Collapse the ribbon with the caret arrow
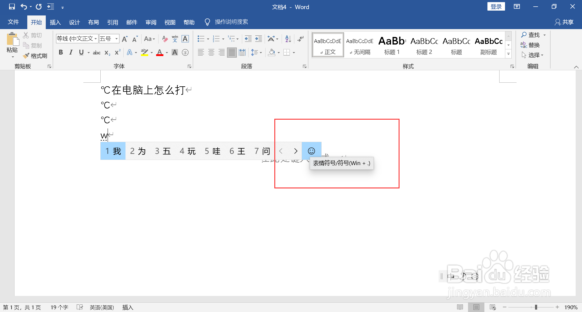582x312 pixels. pos(576,67)
